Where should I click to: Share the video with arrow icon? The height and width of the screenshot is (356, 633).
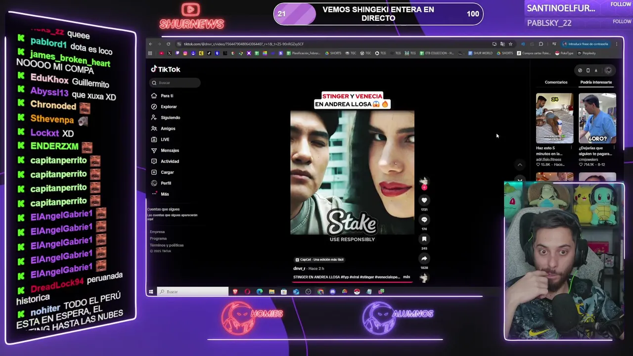(x=424, y=258)
